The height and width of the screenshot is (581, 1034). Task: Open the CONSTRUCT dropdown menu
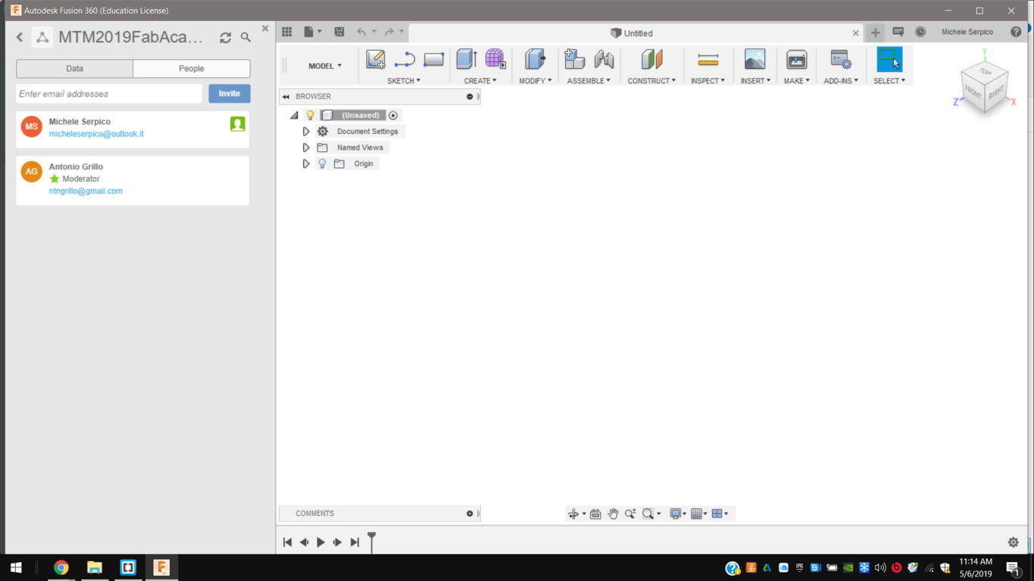[x=651, y=80]
